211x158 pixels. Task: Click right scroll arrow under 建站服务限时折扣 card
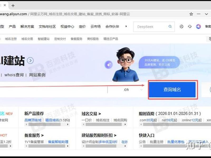click(x=125, y=146)
